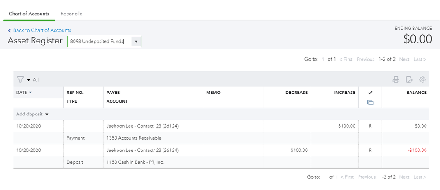Select the Chart of Accounts tab
This screenshot has width=440, height=190.
[29, 14]
